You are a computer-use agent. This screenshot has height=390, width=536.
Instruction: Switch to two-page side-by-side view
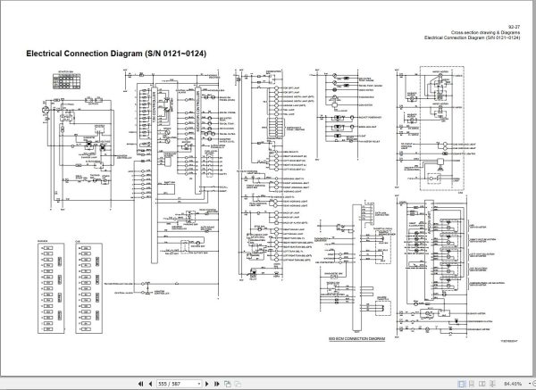(x=482, y=384)
